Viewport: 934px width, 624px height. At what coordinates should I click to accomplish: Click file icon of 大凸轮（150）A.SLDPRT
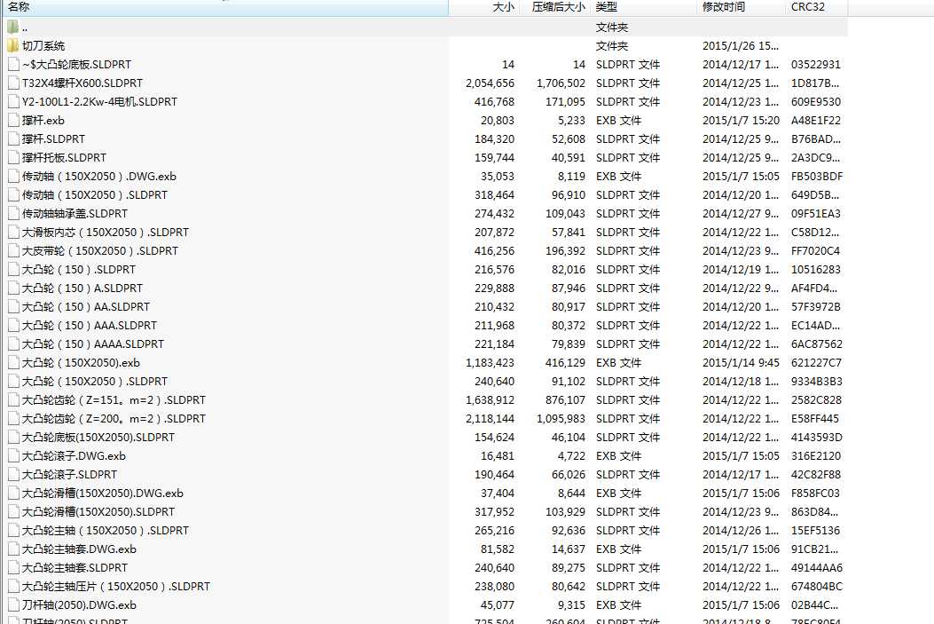(x=13, y=288)
